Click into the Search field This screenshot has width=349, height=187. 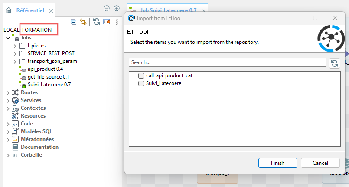click(x=227, y=62)
